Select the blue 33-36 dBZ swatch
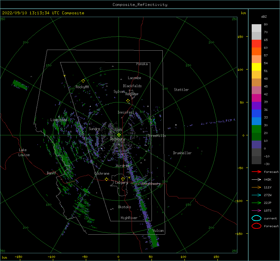 coord(256,114)
